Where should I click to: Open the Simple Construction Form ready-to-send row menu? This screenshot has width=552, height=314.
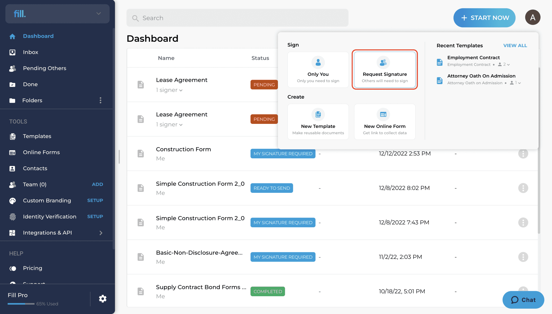523,188
